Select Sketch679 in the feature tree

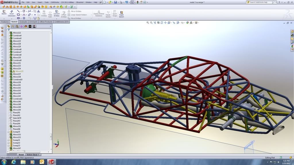(x=17, y=118)
